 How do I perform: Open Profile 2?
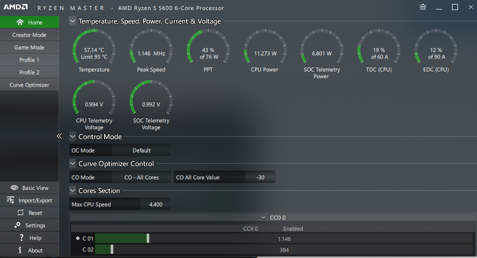pyautogui.click(x=30, y=72)
